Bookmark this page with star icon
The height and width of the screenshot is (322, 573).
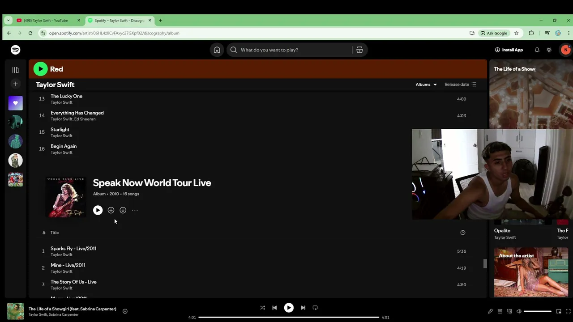(516, 33)
